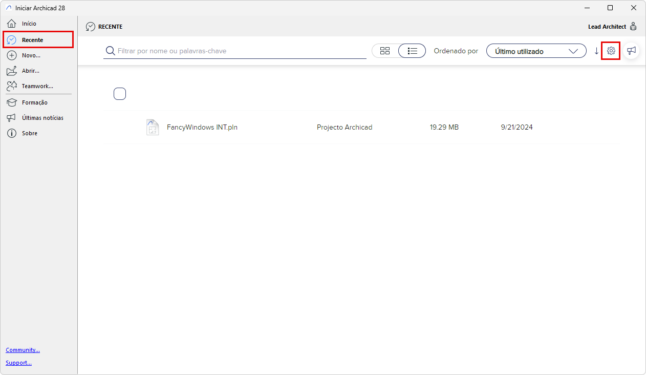Screen dimensions: 646x375
Task: Switch to grid thumbnail view
Action: pos(385,51)
